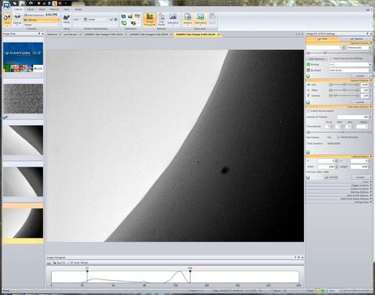Select the noise image thumbnail in Image Strip
The height and width of the screenshot is (295, 375).
[23, 99]
